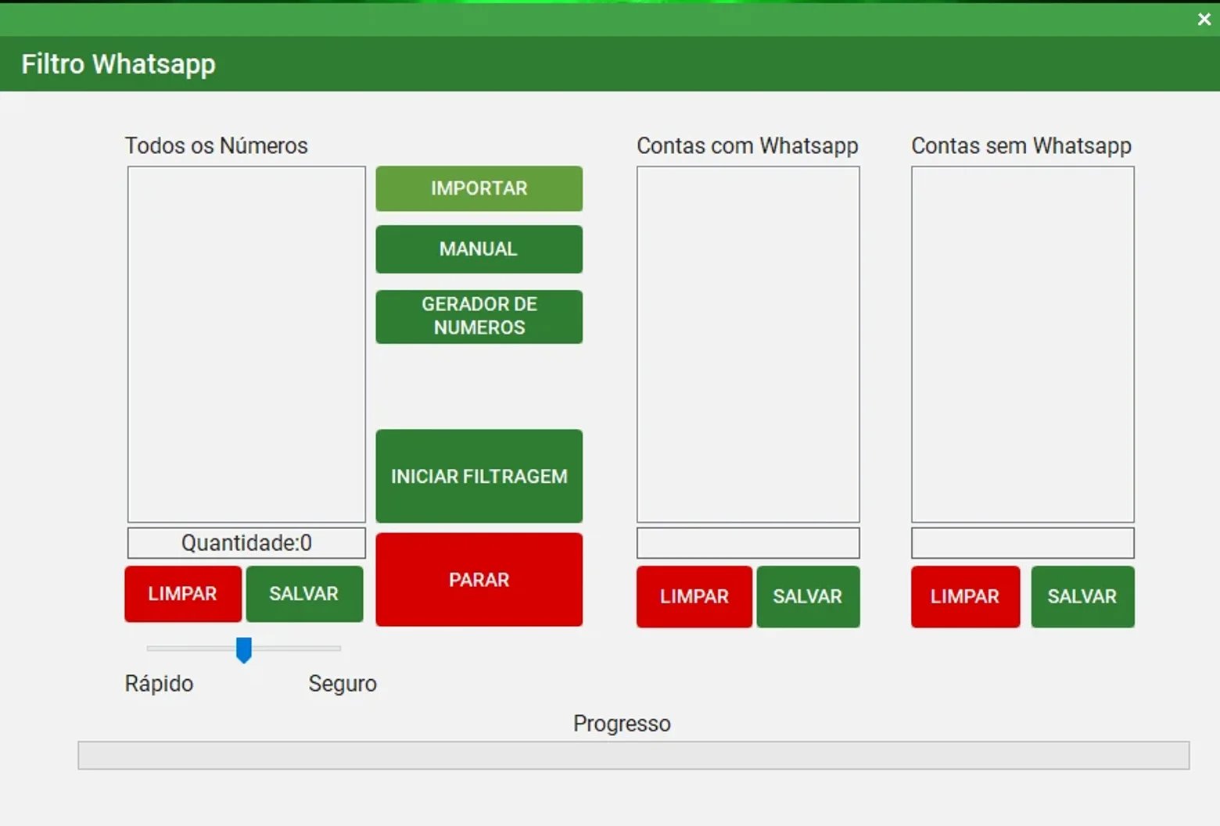1220x826 pixels.
Task: Close the Filtro Whatsapp window
Action: point(1204,19)
